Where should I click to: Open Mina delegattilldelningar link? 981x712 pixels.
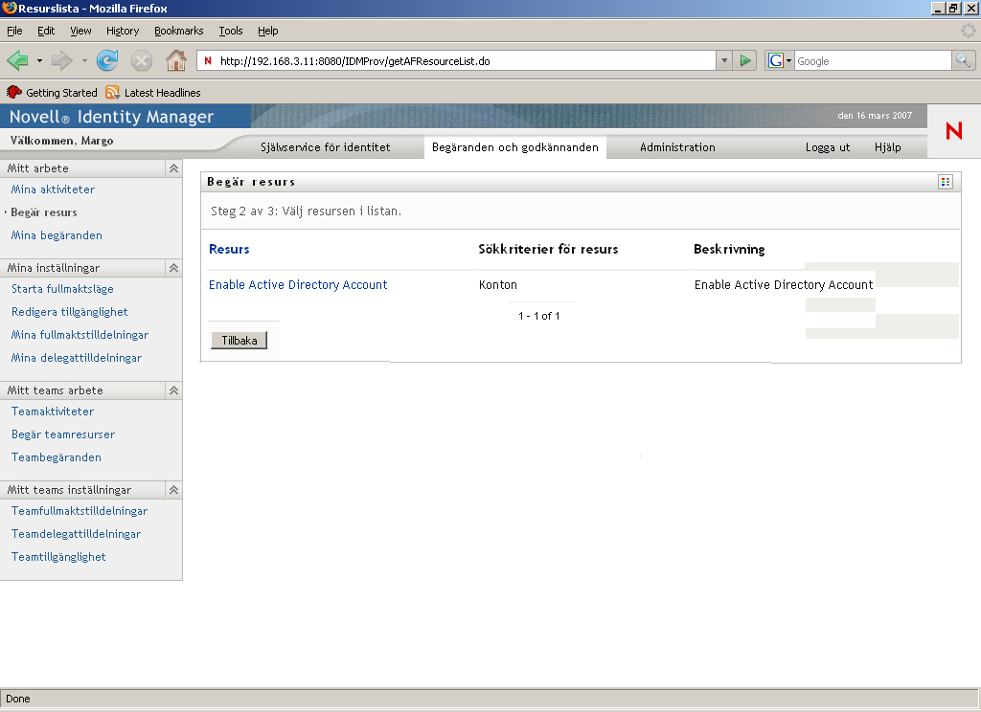pyautogui.click(x=77, y=358)
